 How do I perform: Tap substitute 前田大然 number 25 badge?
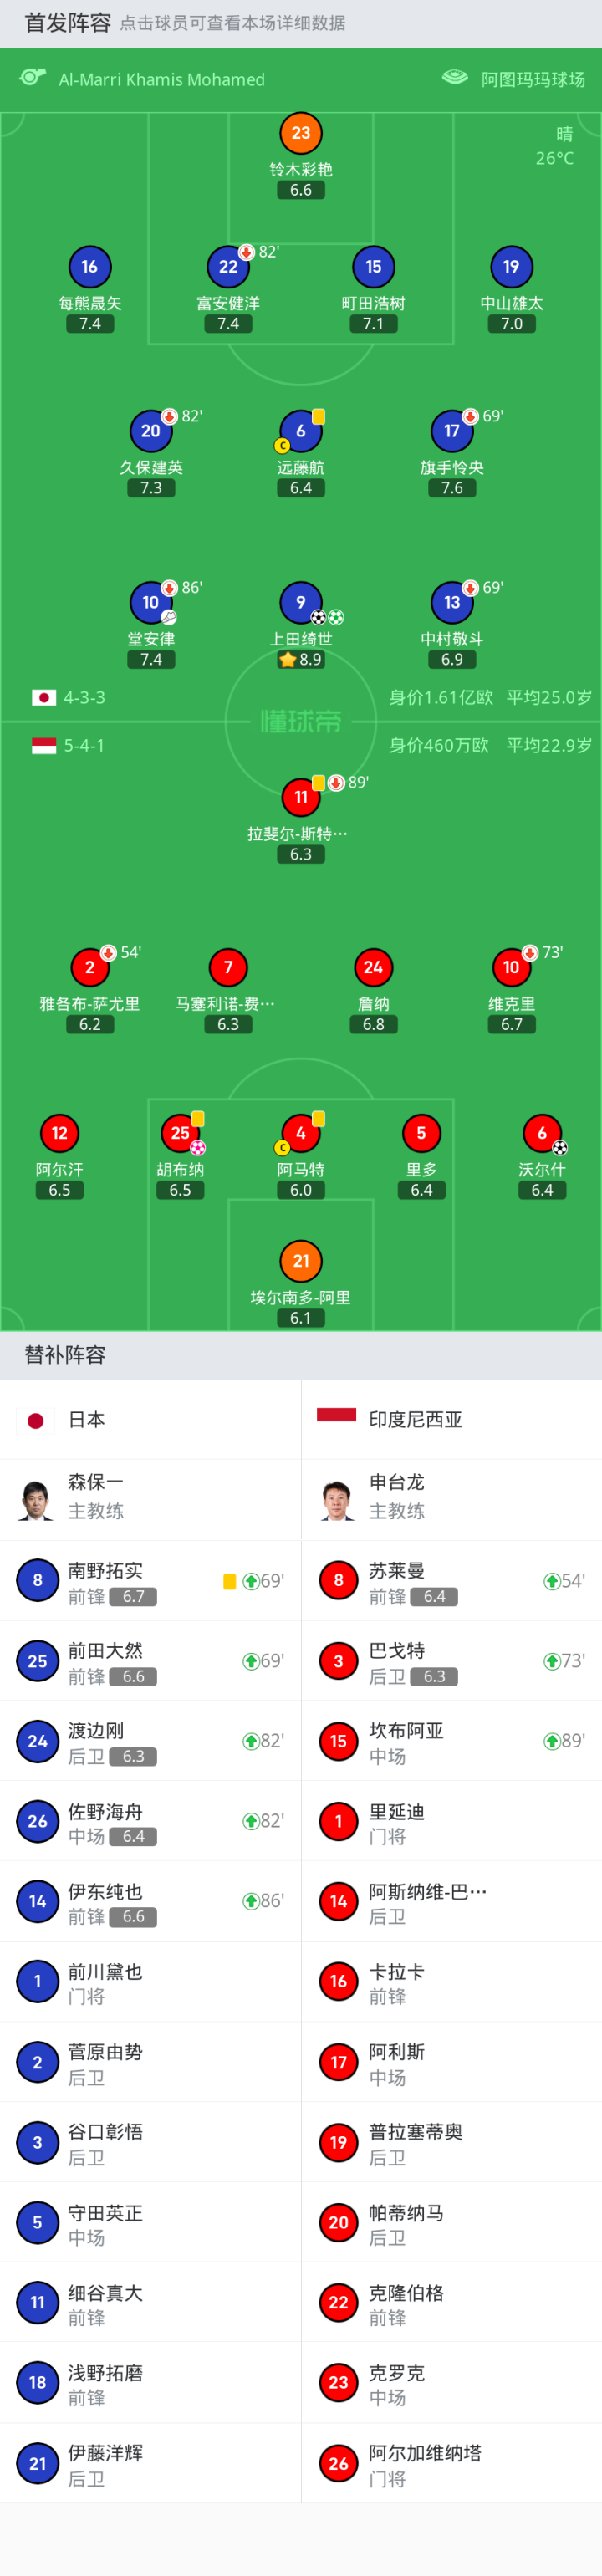point(37,1661)
